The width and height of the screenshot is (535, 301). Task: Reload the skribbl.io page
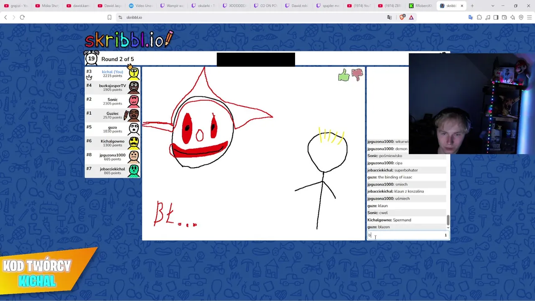point(22,17)
